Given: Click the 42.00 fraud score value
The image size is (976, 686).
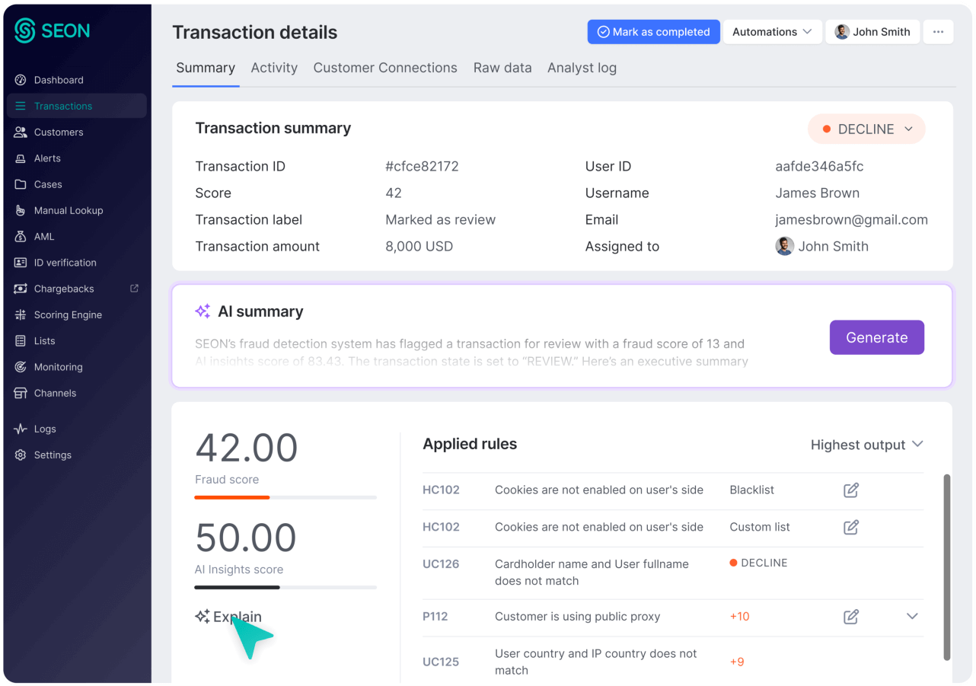Looking at the screenshot, I should [246, 448].
